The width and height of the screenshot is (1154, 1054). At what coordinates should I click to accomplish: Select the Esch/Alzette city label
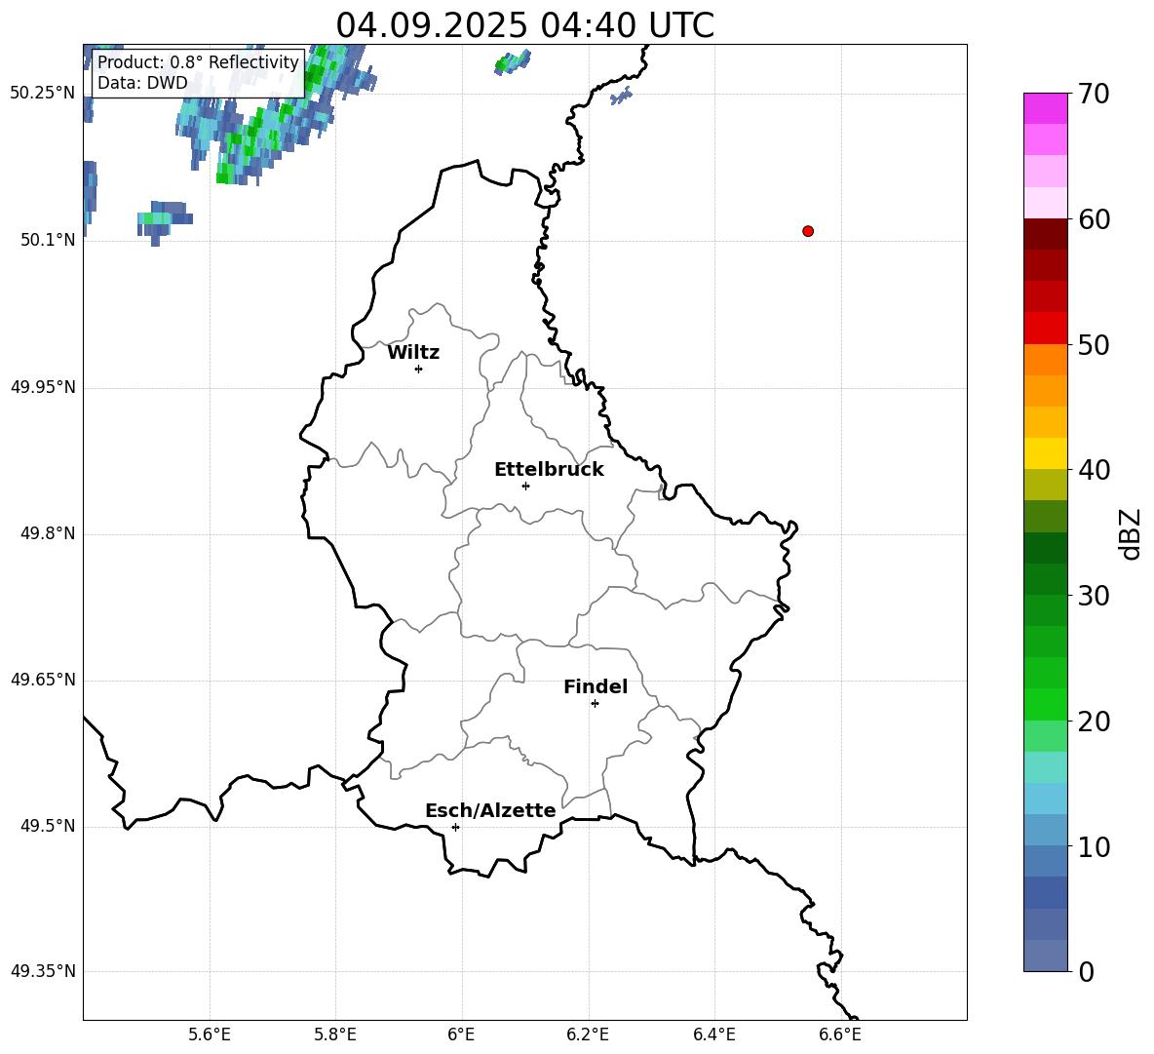click(490, 810)
